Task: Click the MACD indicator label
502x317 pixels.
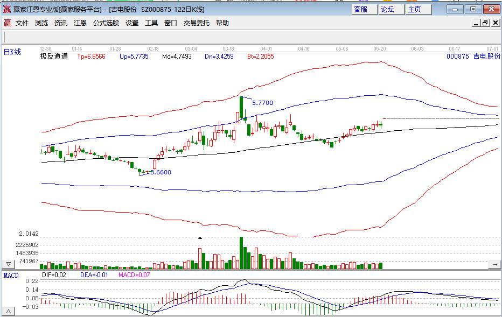Action: pyautogui.click(x=11, y=275)
